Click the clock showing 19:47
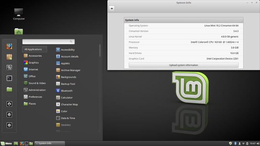The image size is (260, 146). [253, 144]
